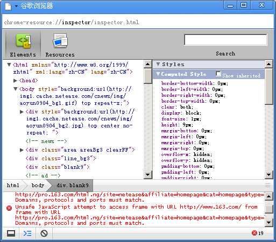Click the border-left-width property
The height and width of the screenshot is (242, 276).
click(x=192, y=89)
